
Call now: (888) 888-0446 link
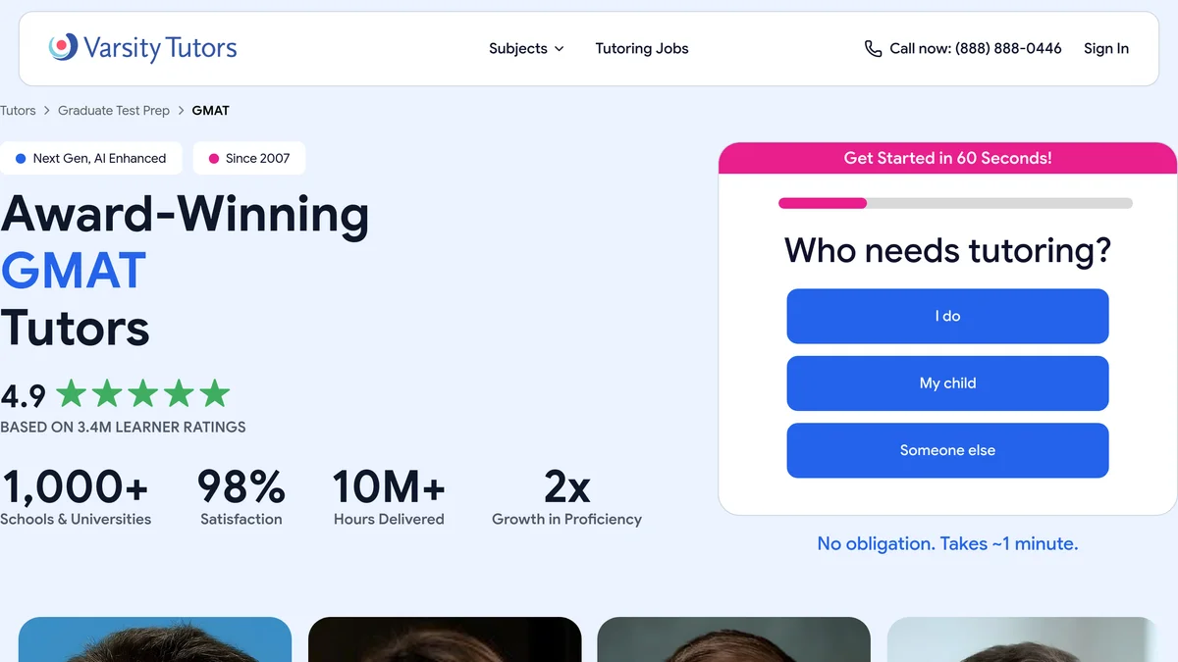pyautogui.click(x=963, y=48)
